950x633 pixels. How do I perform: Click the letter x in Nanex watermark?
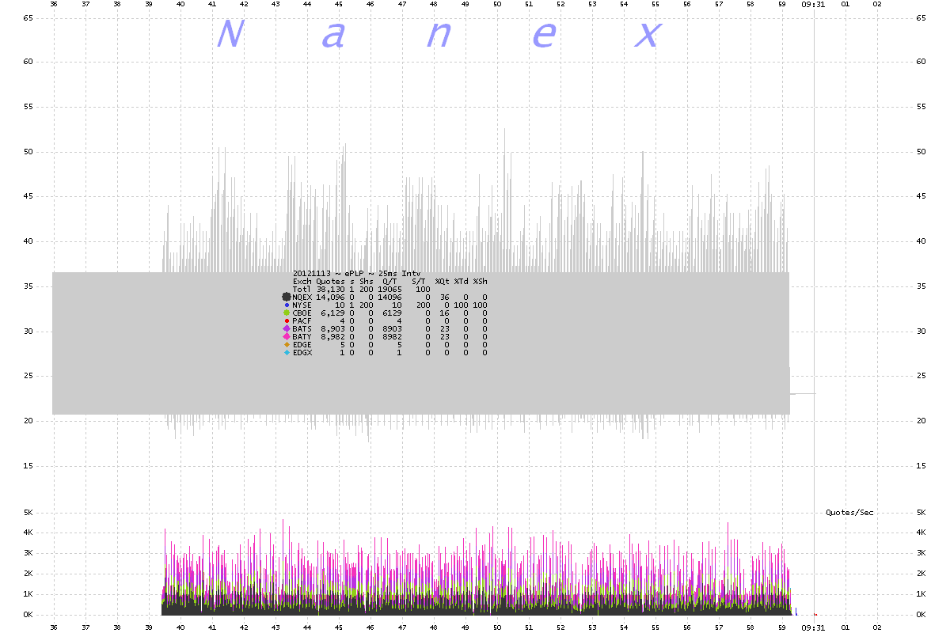pyautogui.click(x=648, y=35)
